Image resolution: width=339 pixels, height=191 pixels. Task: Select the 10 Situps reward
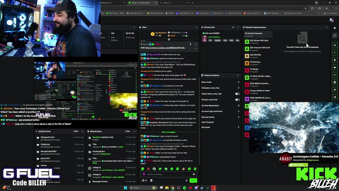258,70
